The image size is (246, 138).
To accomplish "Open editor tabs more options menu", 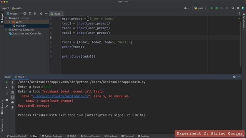I will (239, 14).
